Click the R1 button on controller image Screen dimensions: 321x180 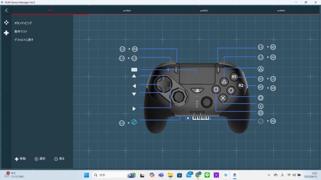(x=234, y=77)
